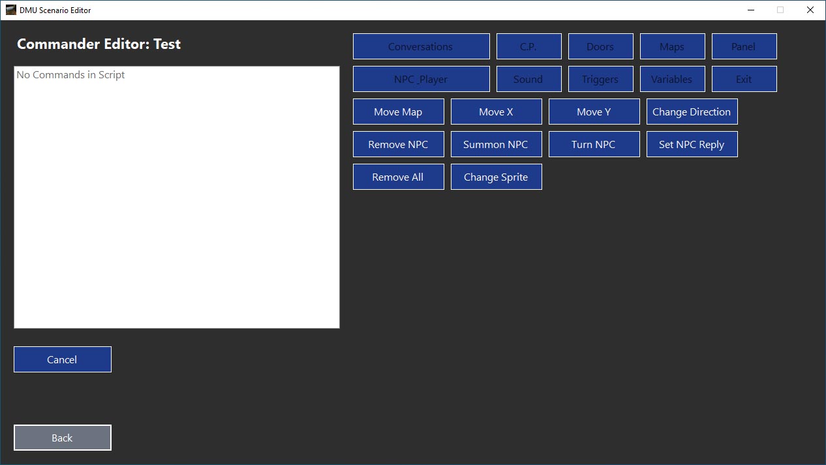Go Back to the previous screen
This screenshot has width=826, height=465.
[x=63, y=438]
